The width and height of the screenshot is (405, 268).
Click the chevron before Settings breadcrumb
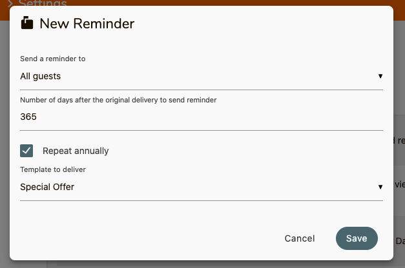tap(10, 3)
